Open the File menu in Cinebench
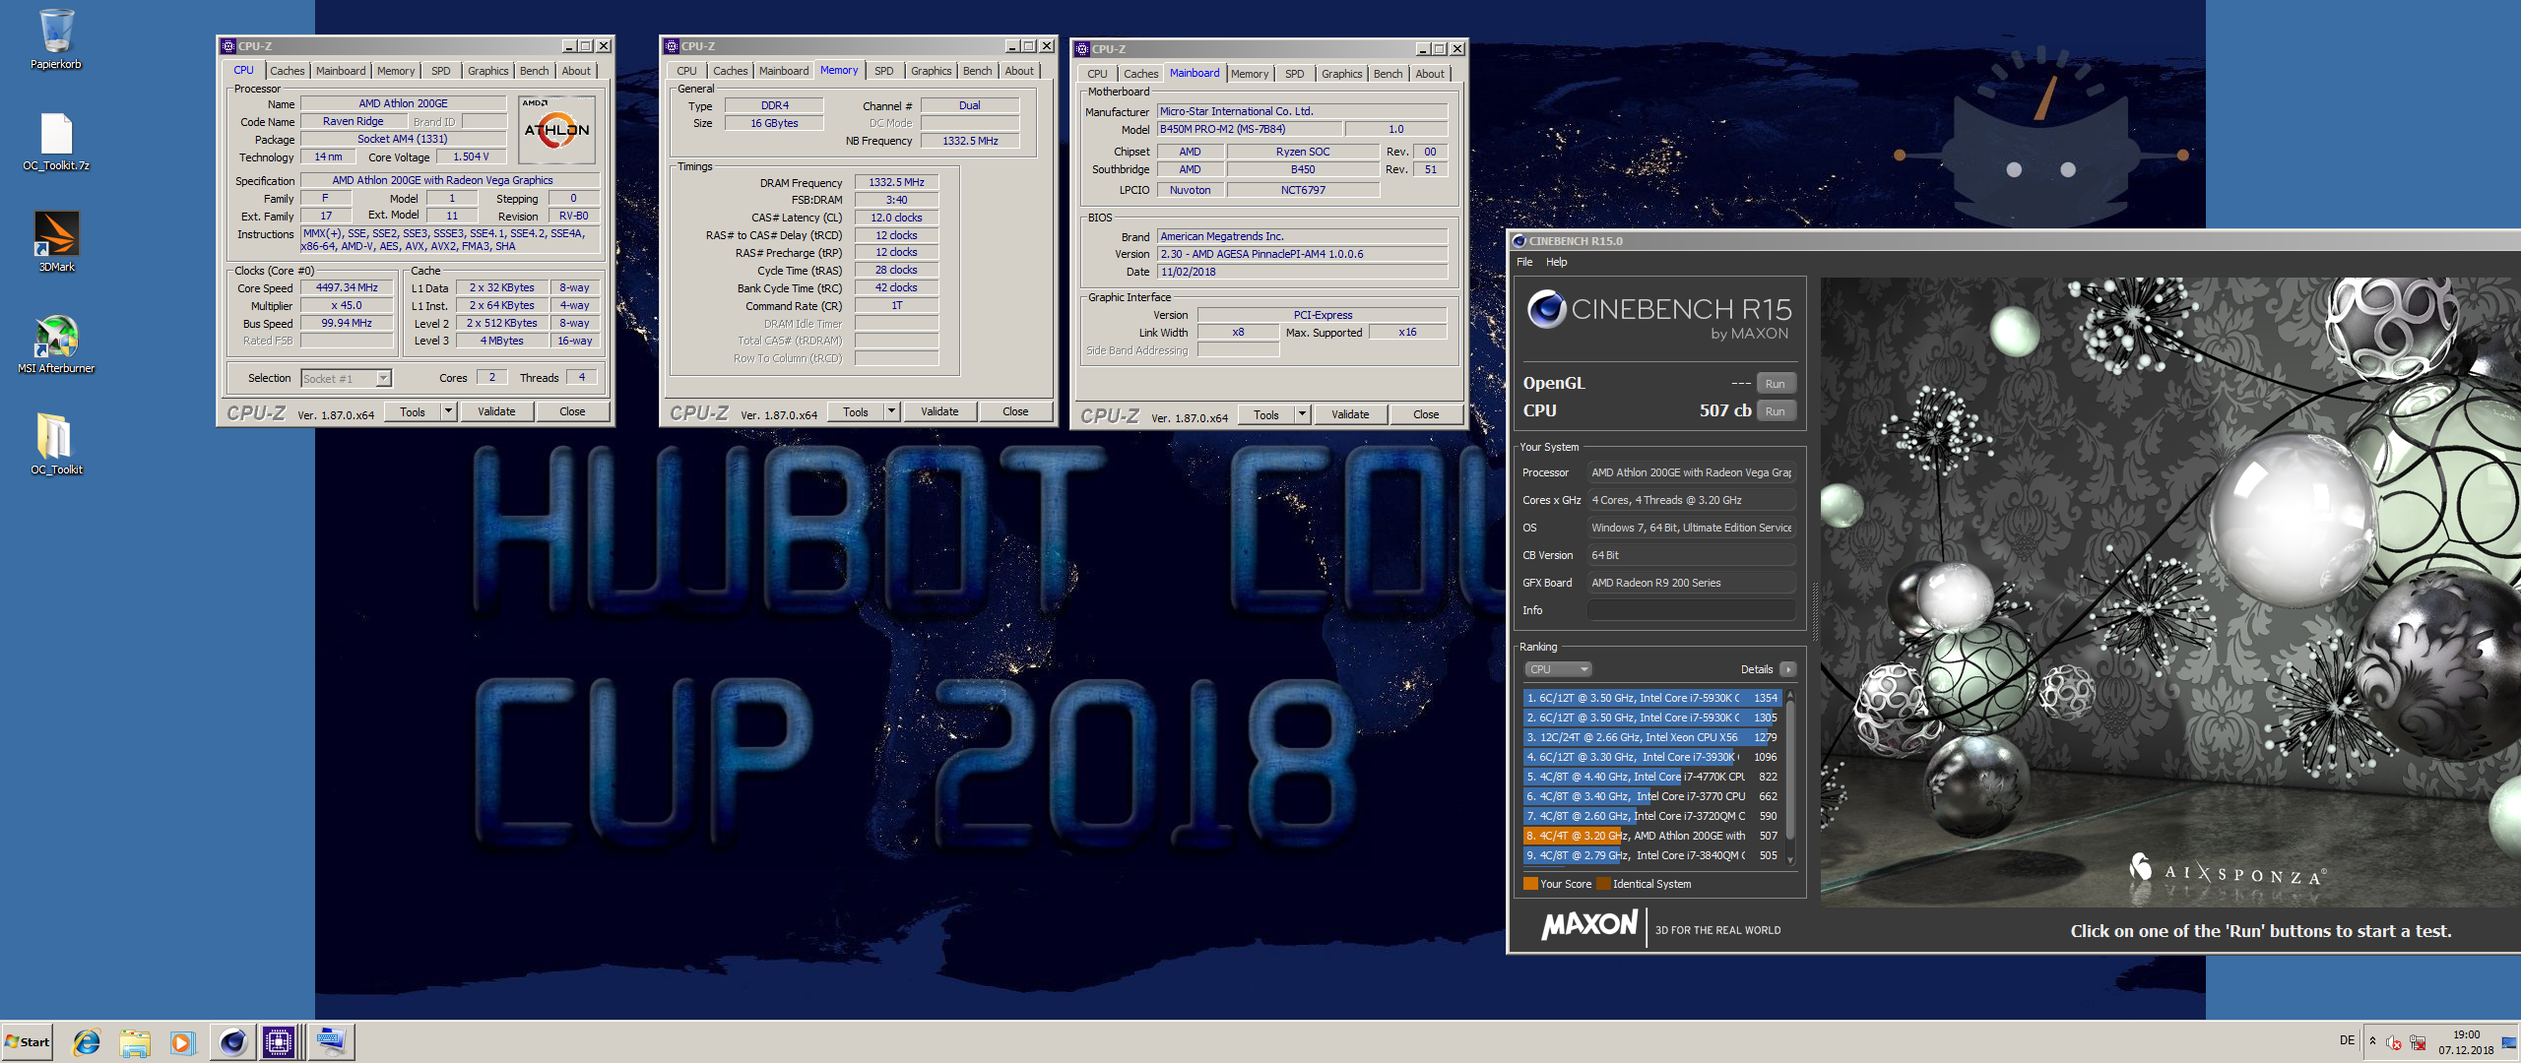The image size is (2521, 1063). click(x=1524, y=262)
